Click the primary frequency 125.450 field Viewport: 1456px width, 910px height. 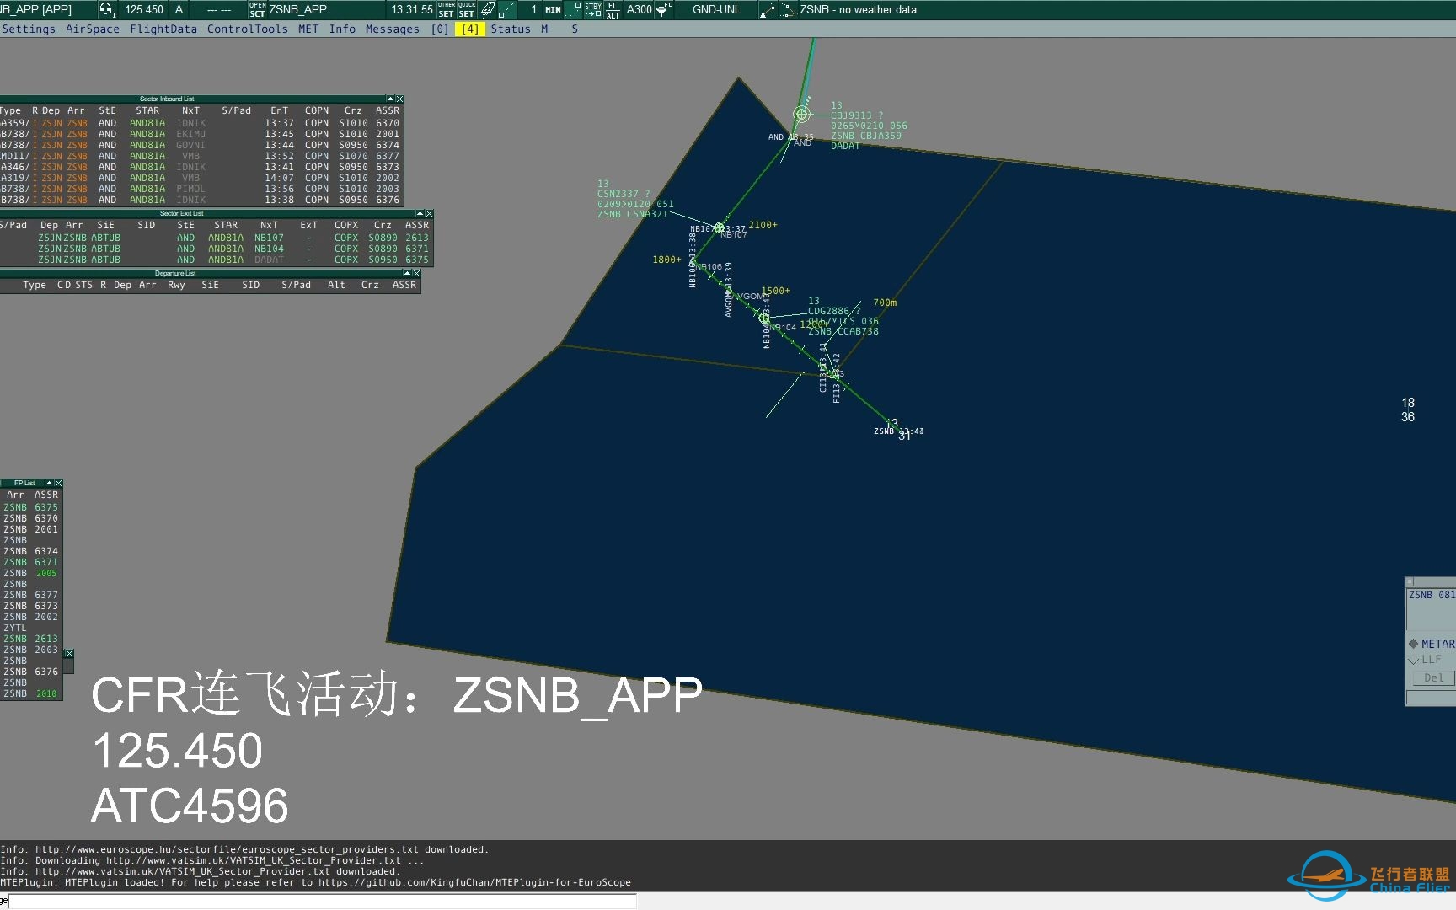144,9
